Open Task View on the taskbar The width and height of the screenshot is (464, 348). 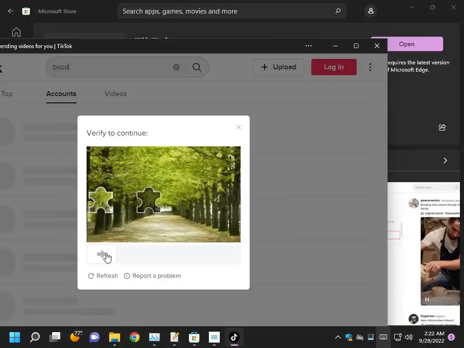[55, 337]
